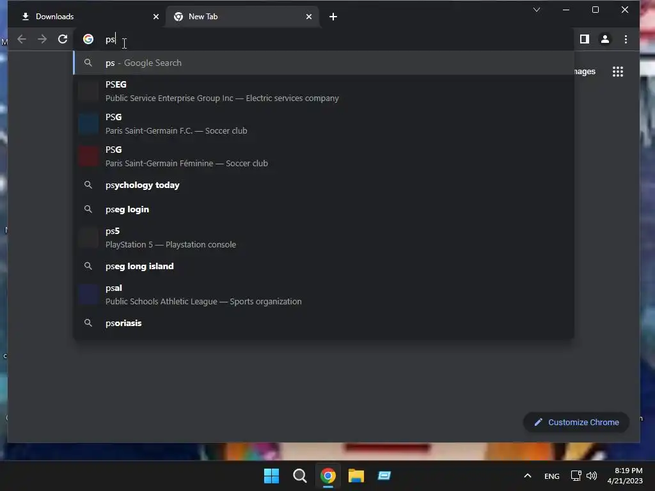Open File Explorer from taskbar
The height and width of the screenshot is (491, 655).
click(356, 476)
